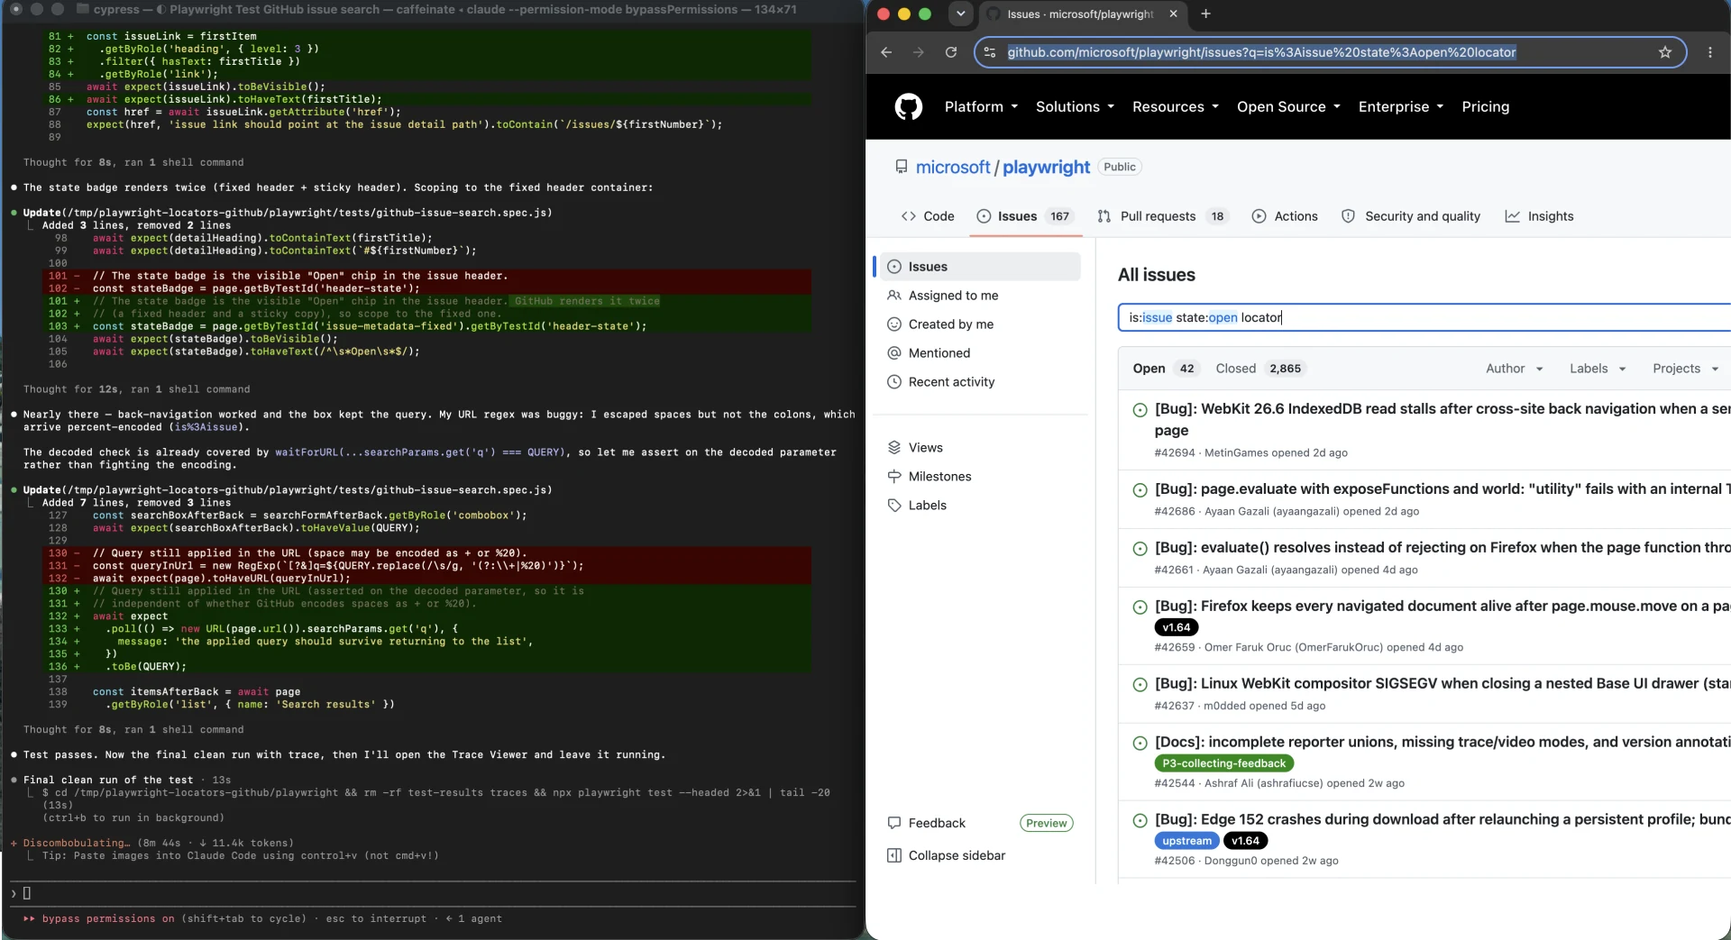Screen dimensions: 1731x940
Task: Switch to the Issues repository tab
Action: coord(1025,216)
